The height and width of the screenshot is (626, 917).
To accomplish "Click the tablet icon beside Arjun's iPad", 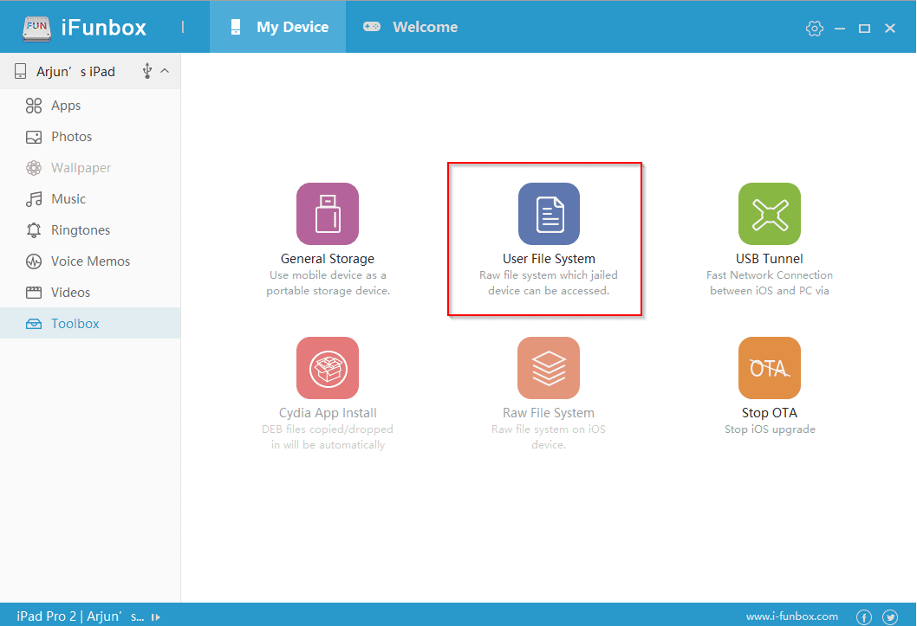I will point(21,71).
